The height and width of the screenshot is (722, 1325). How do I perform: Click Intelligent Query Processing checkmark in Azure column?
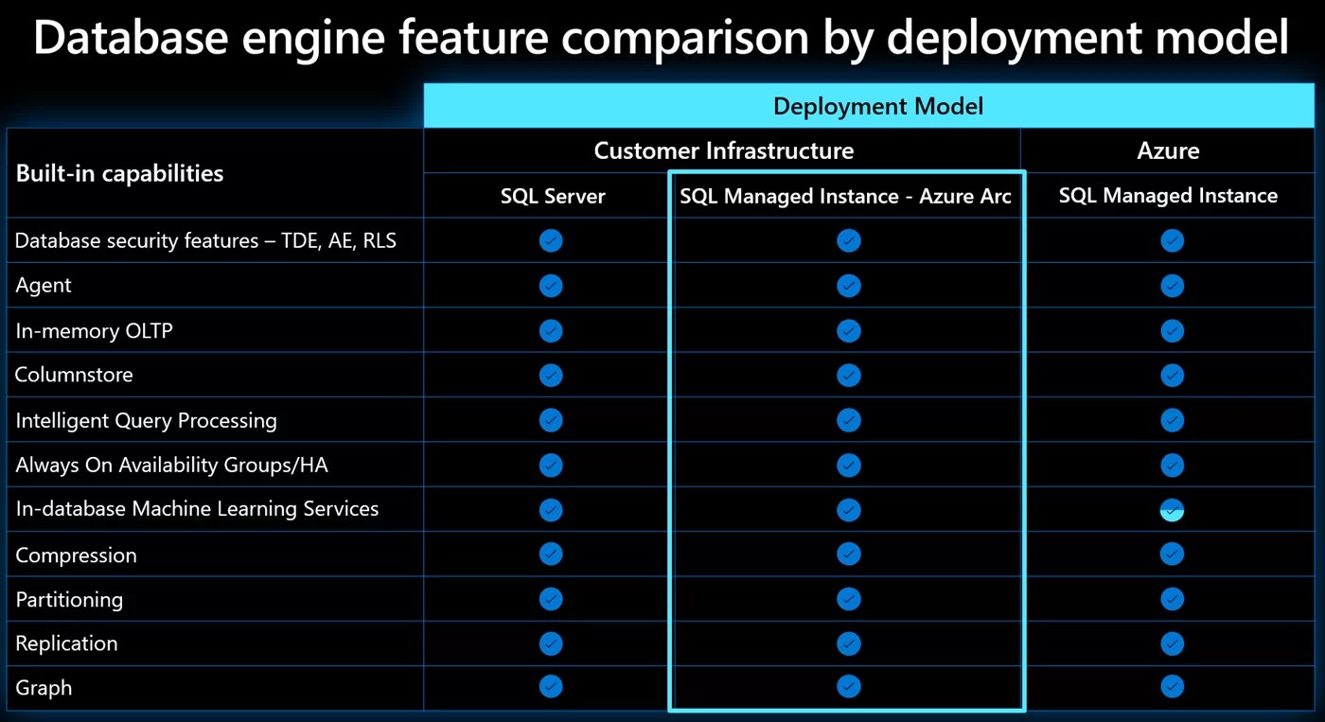pyautogui.click(x=1173, y=419)
